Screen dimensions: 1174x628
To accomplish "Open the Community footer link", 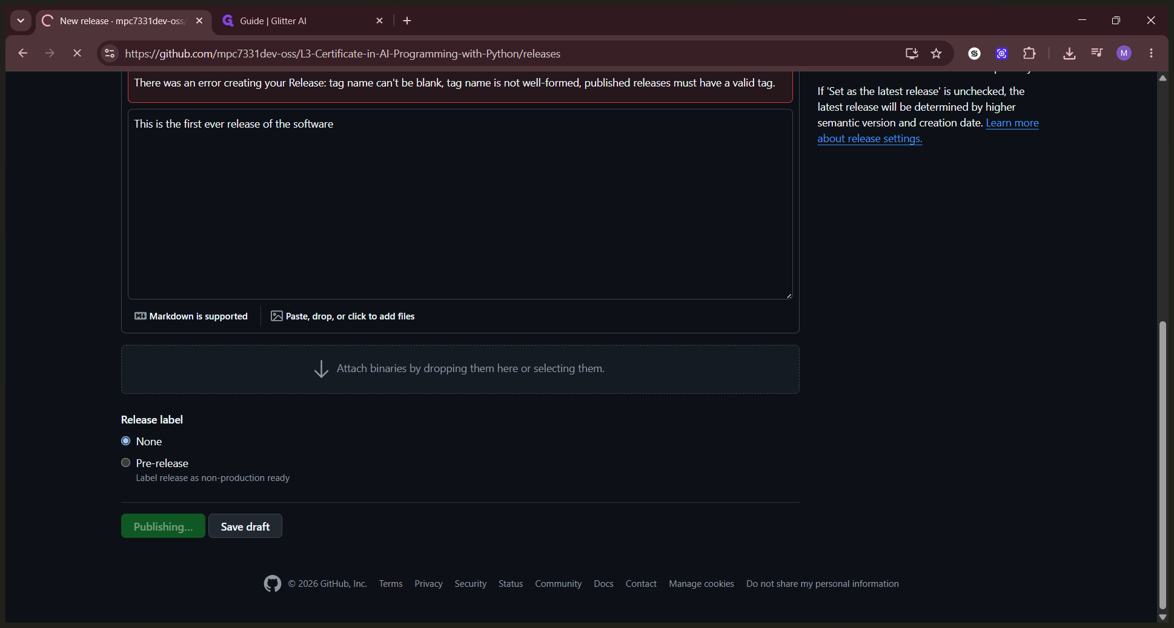I will [559, 584].
